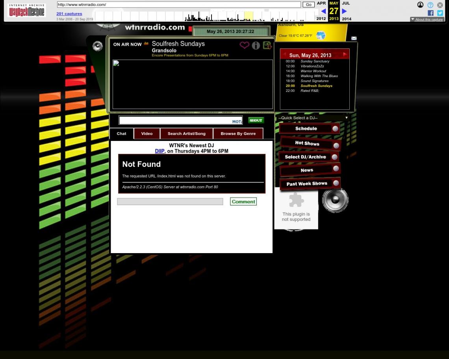The image size is (449, 359).
Task: Open the Schedule menu button
Action: click(x=309, y=129)
